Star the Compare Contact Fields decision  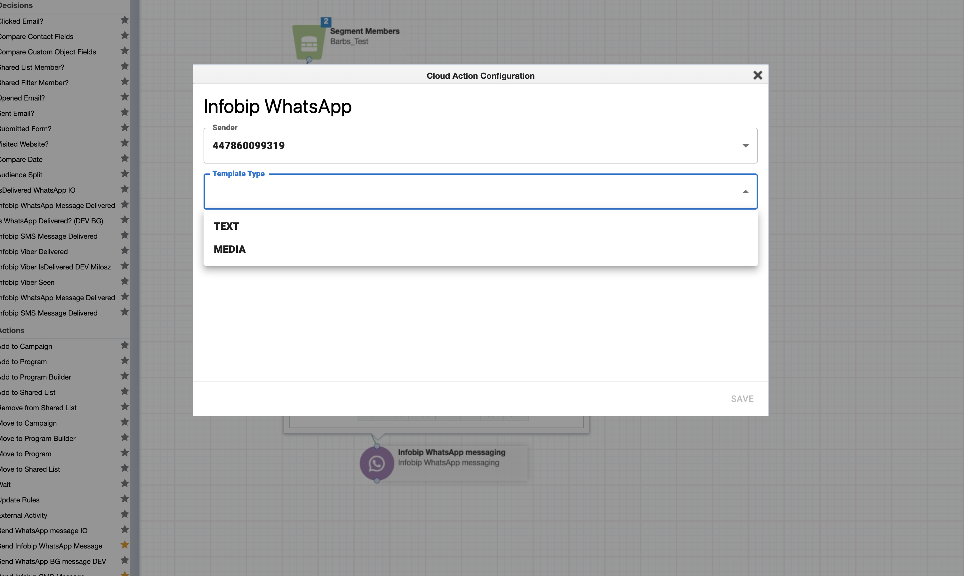point(125,36)
